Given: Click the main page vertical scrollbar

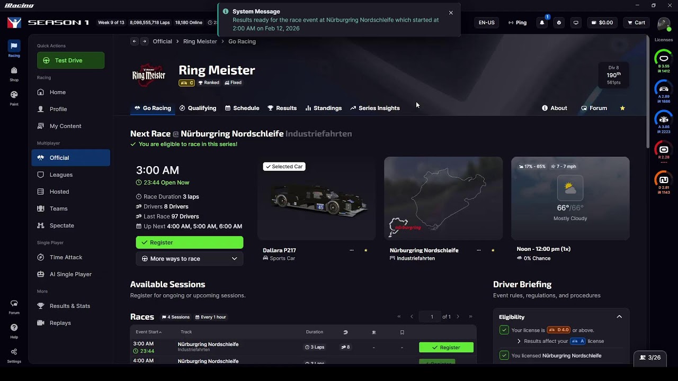Looking at the screenshot, I should 649,92.
